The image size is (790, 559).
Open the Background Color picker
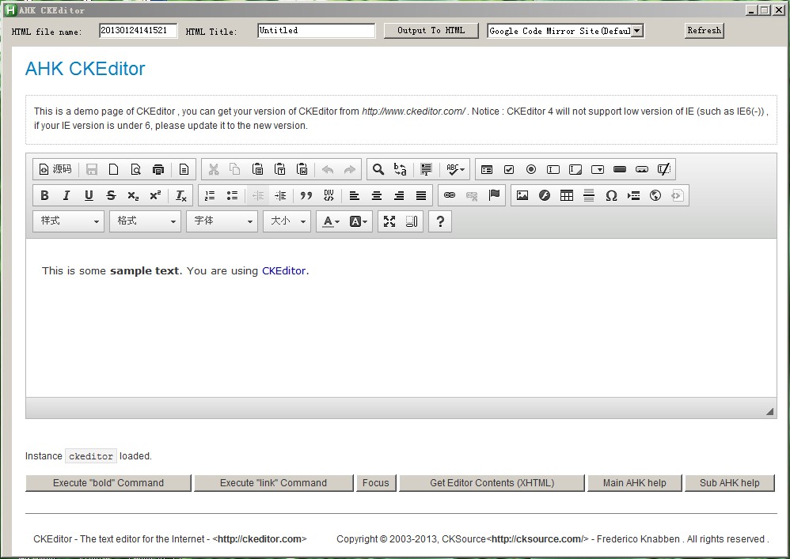point(359,221)
